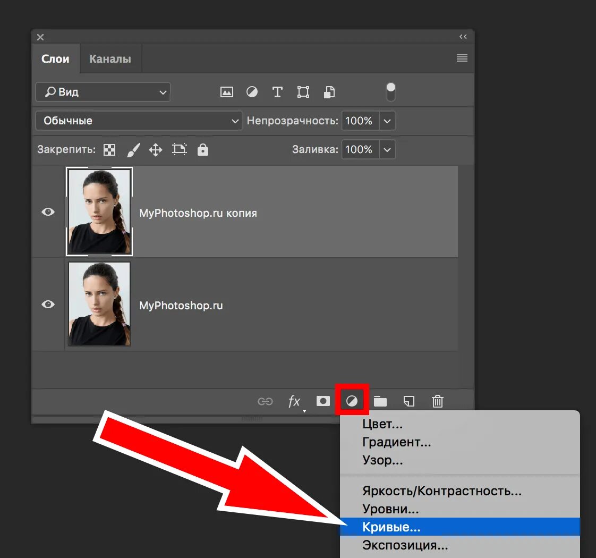Create a new group folder
This screenshot has height=558, width=596.
[380, 401]
